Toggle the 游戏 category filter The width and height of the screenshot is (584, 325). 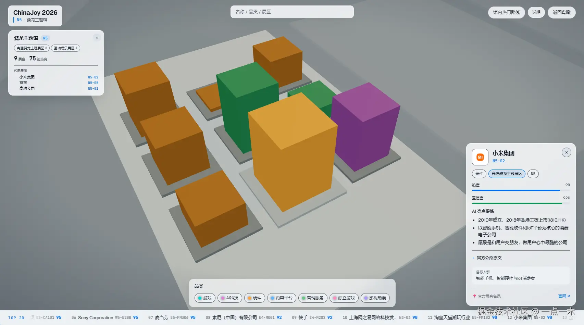pos(205,298)
